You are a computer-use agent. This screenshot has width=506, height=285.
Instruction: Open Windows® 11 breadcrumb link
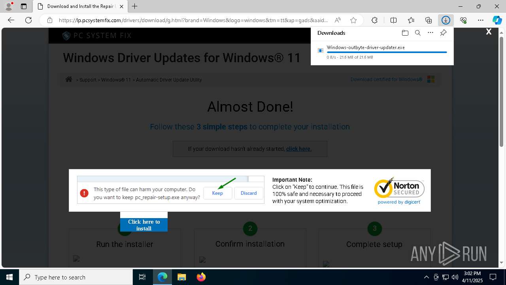[116, 80]
